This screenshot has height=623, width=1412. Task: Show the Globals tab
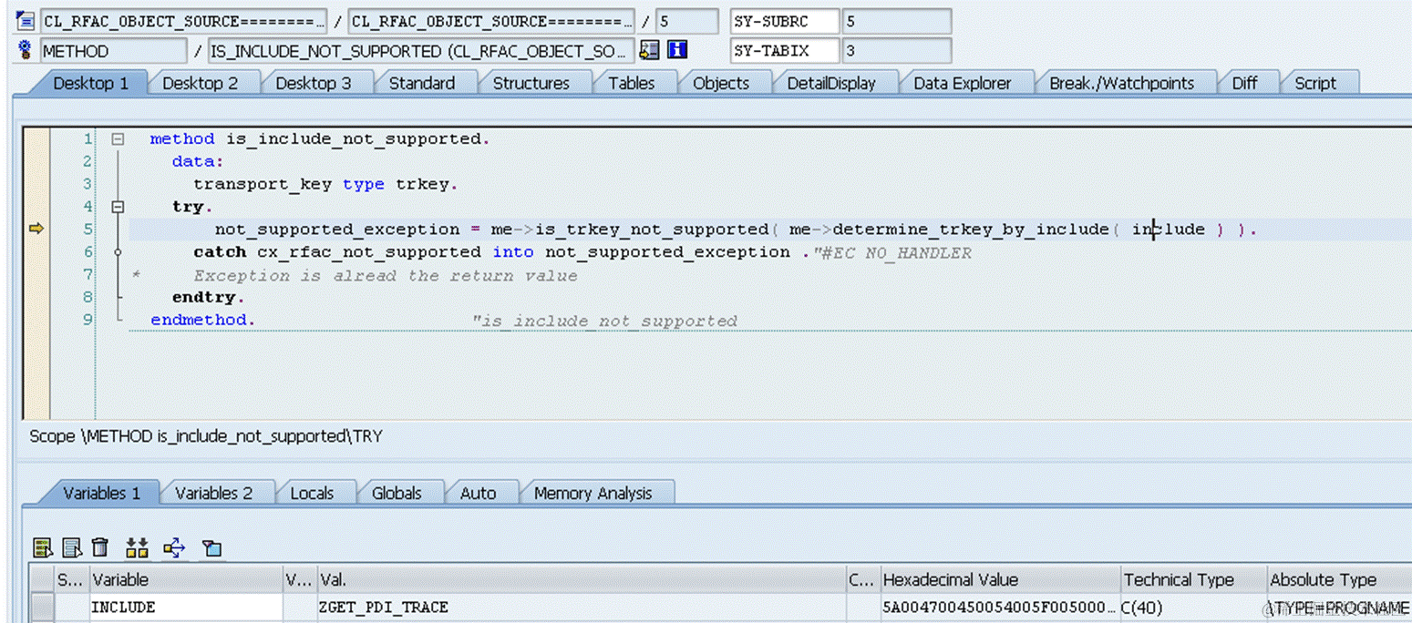(397, 493)
